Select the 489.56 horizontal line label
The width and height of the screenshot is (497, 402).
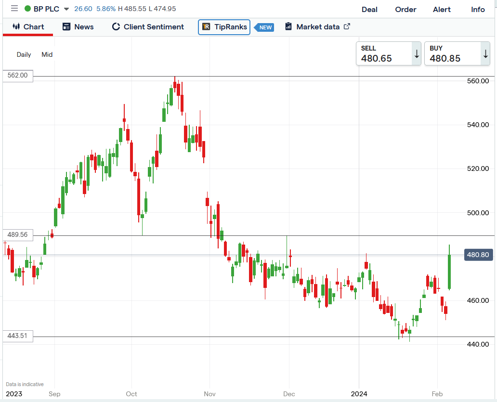pos(18,235)
